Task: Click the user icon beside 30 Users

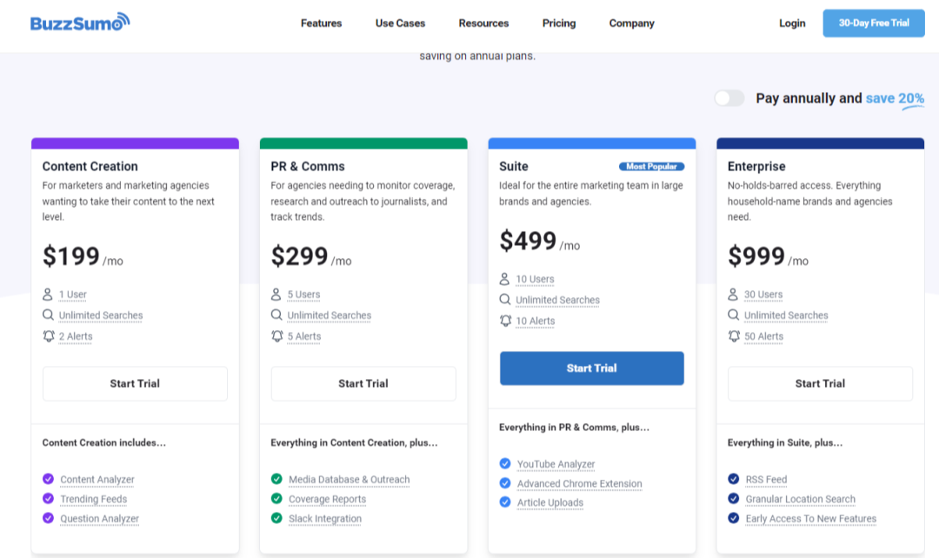Action: (x=733, y=294)
